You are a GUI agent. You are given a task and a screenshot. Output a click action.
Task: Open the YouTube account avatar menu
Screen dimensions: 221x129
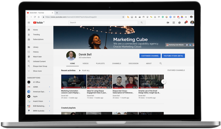[x=192, y=22]
